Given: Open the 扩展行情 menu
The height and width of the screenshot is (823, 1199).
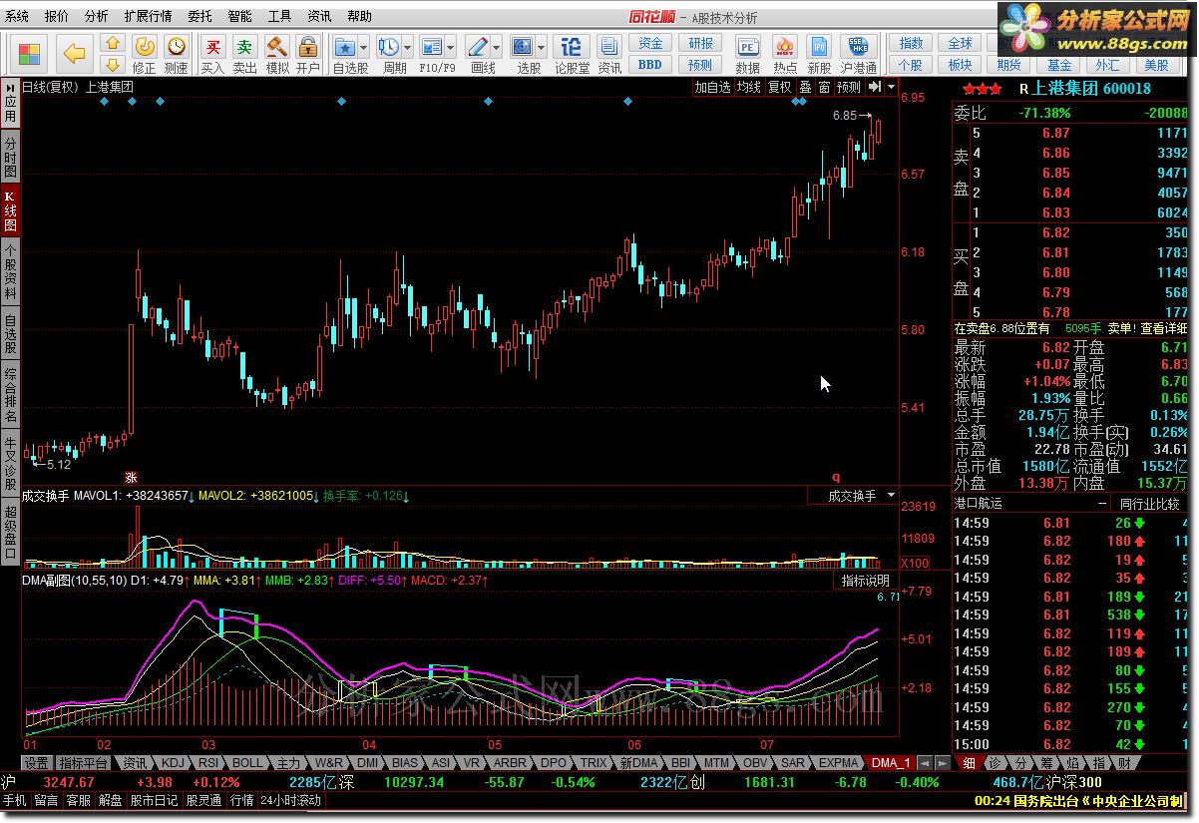Looking at the screenshot, I should (x=148, y=17).
